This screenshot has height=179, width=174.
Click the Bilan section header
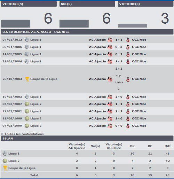87,139
